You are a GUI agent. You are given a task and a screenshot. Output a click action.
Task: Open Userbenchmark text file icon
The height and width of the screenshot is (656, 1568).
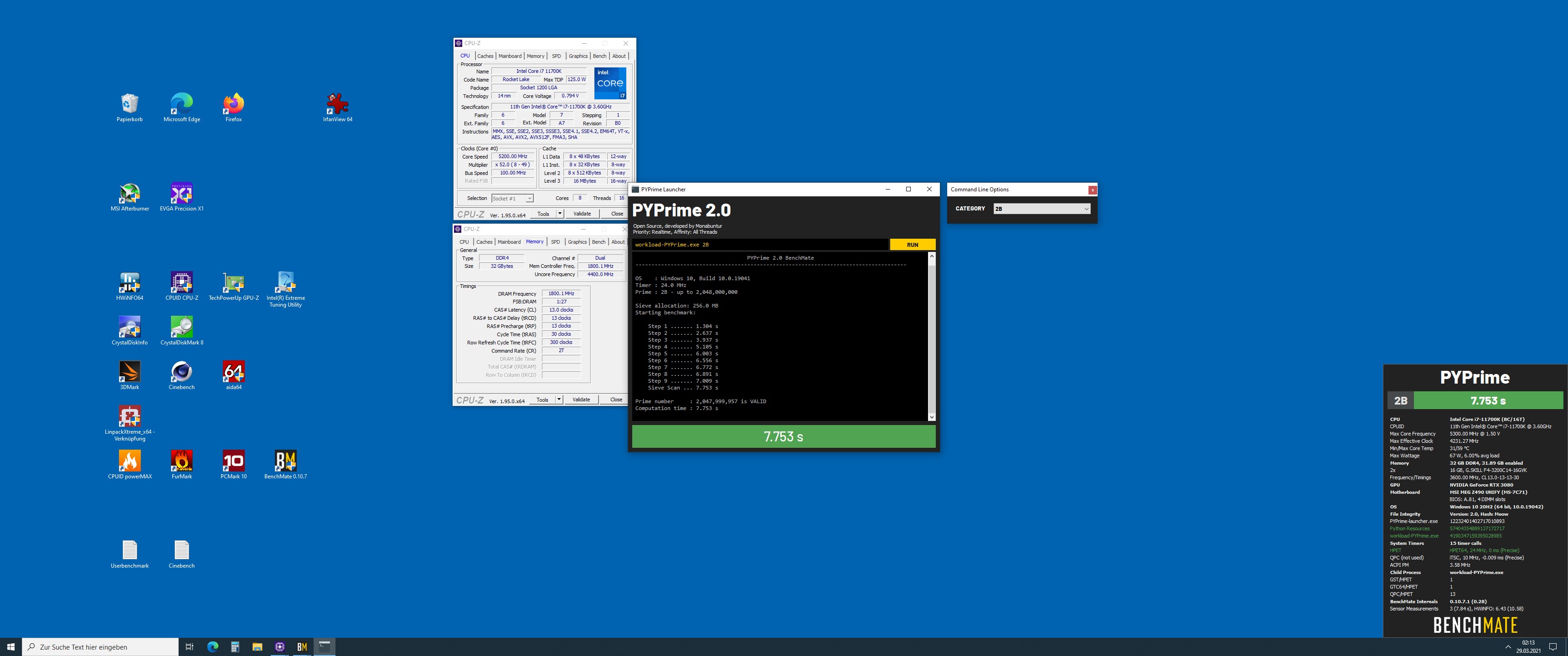coord(129,554)
